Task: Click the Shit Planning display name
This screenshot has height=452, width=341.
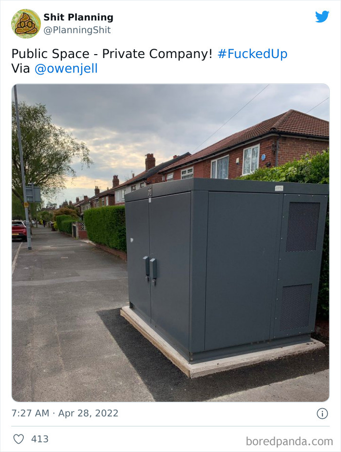Action: coord(78,17)
